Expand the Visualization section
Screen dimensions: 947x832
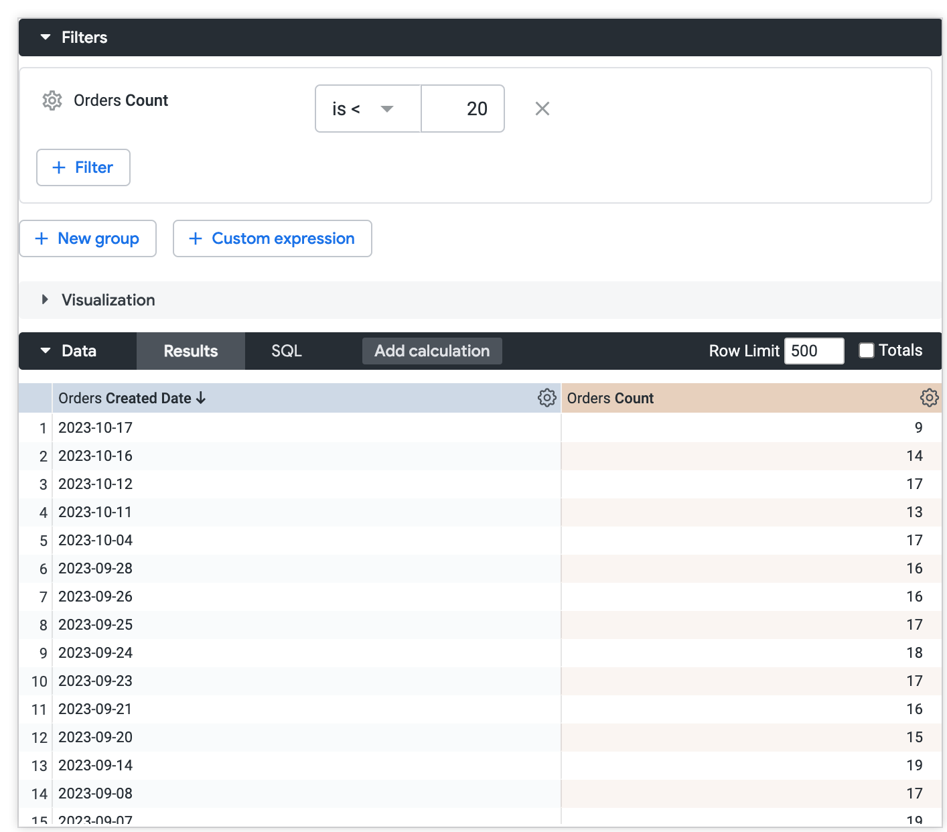click(x=46, y=300)
